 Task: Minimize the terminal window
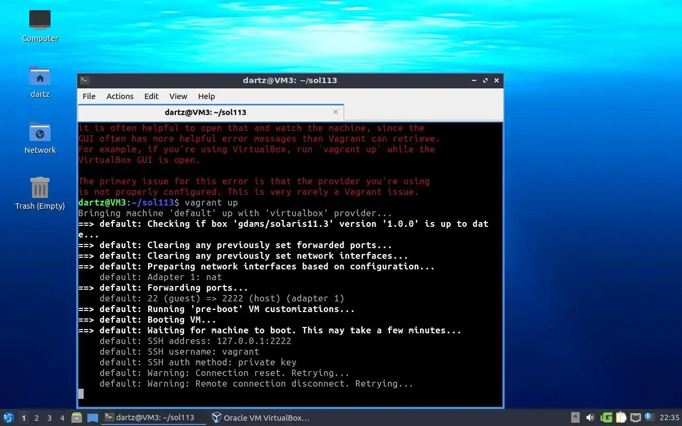click(474, 80)
